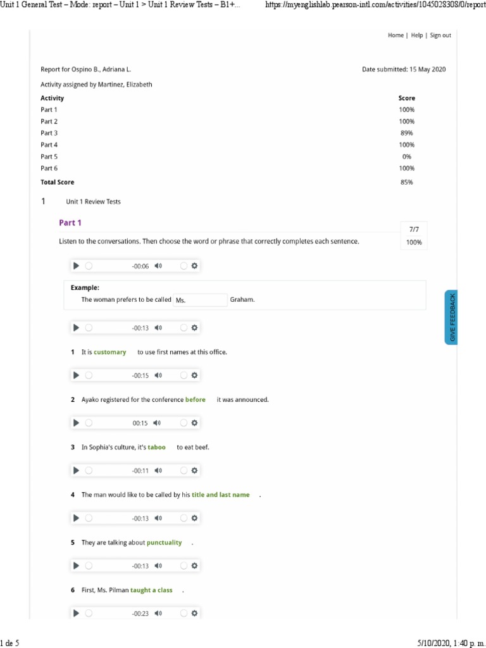This screenshot has width=486, height=648.
Task: Open gear settings above "taught a class" sentence
Action: 195,565
